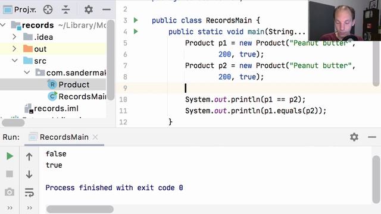
Task: Hide the Project tool window
Action: tap(107, 10)
